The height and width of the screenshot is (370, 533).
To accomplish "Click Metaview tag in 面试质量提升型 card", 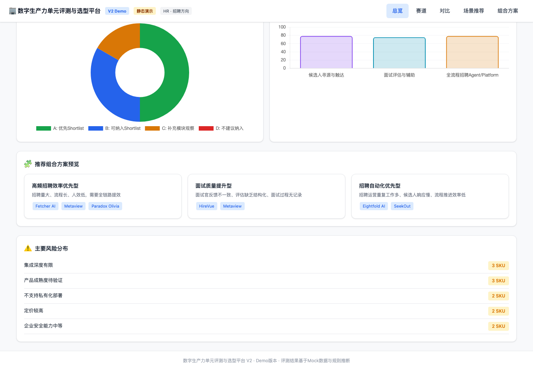I will pyautogui.click(x=232, y=206).
